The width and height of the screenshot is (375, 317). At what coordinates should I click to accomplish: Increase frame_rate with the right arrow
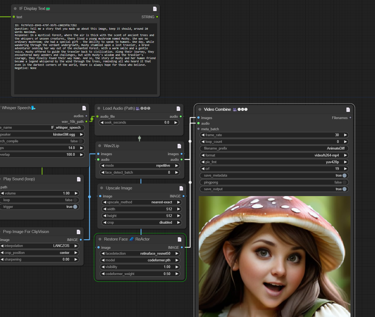point(345,135)
